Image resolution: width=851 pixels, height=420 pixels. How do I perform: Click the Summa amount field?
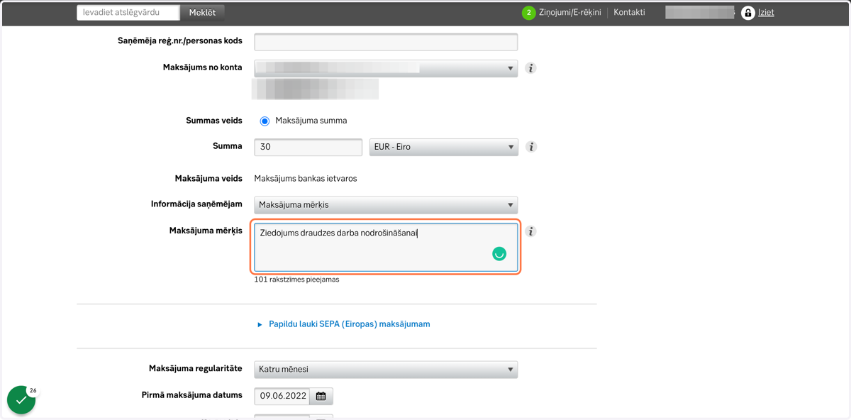point(308,147)
